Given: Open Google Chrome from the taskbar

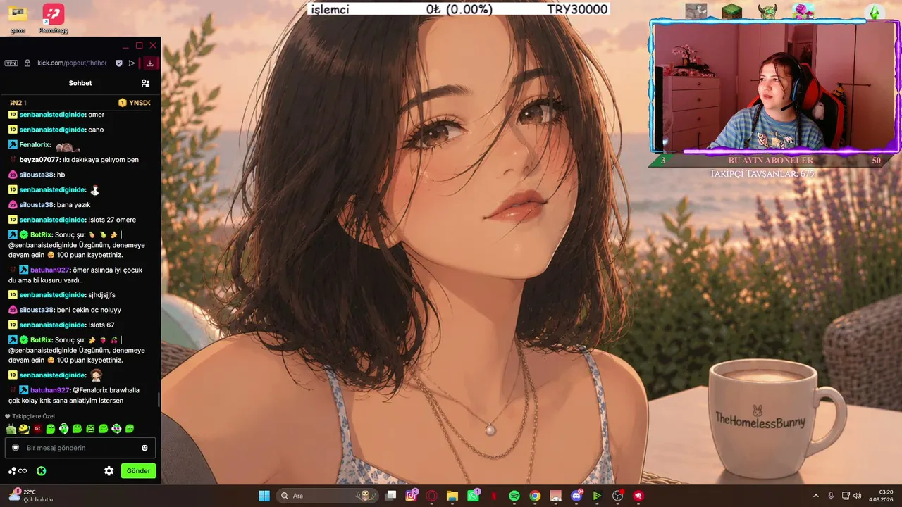Looking at the screenshot, I should tap(535, 496).
